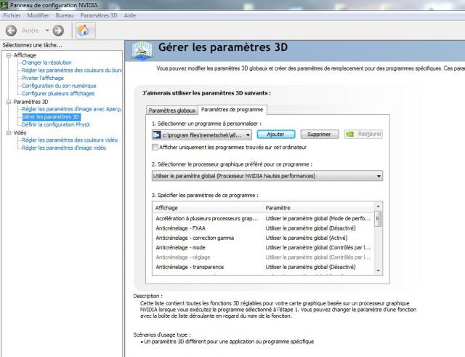This screenshot has width=465, height=357.
Task: Click the NVIDIA icon in title bar
Action: click(4, 5)
